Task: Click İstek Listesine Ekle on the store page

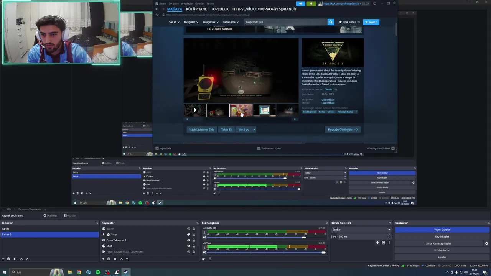Action: point(202,130)
